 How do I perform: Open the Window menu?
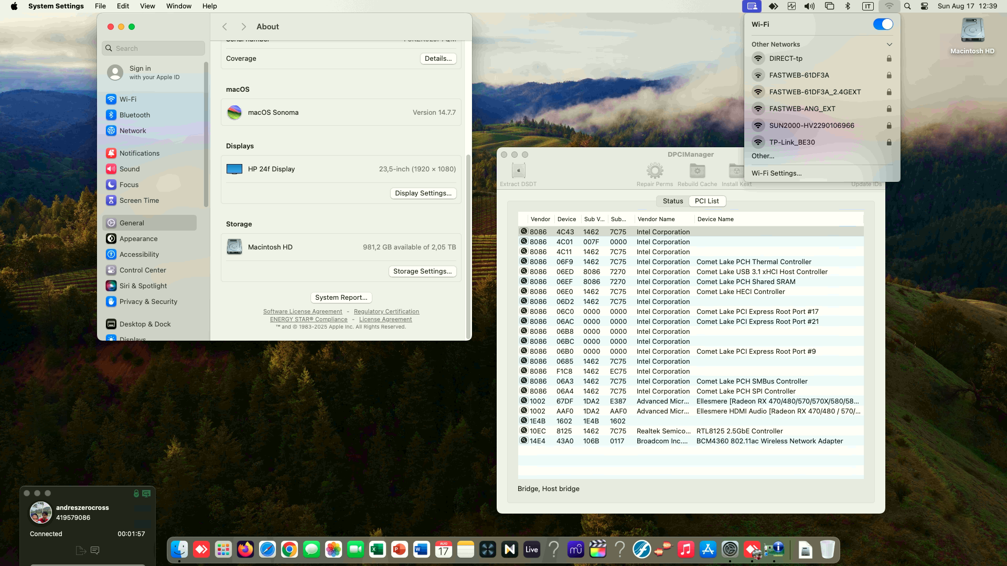pos(179,6)
